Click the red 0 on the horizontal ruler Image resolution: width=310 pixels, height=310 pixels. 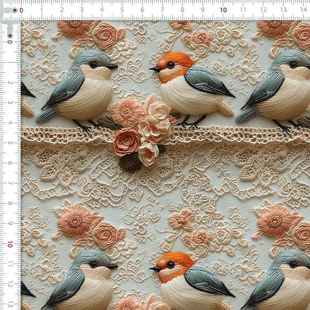click(21, 9)
